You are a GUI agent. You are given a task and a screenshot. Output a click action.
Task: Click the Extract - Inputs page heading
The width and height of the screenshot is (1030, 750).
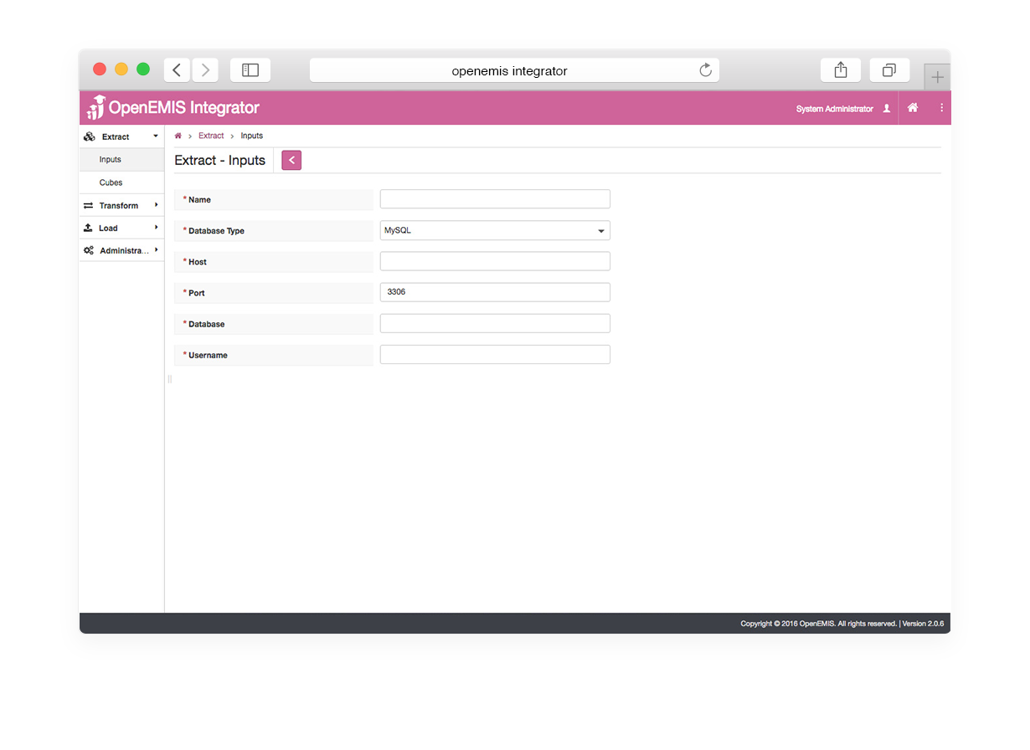pos(220,160)
